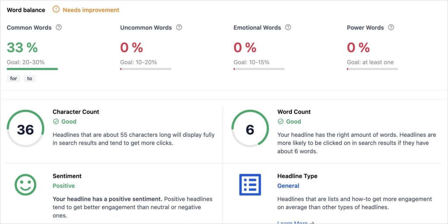Show the Power Words help tooltip
The image size is (448, 224).
(391, 28)
